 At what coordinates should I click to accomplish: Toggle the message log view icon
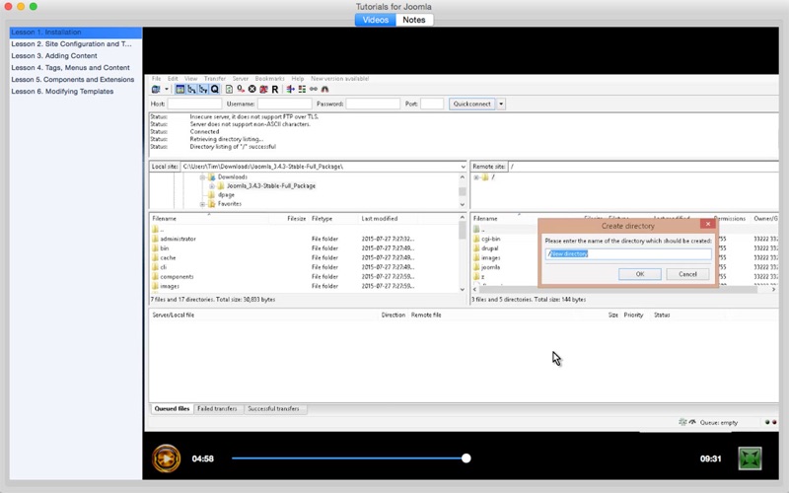coord(180,89)
